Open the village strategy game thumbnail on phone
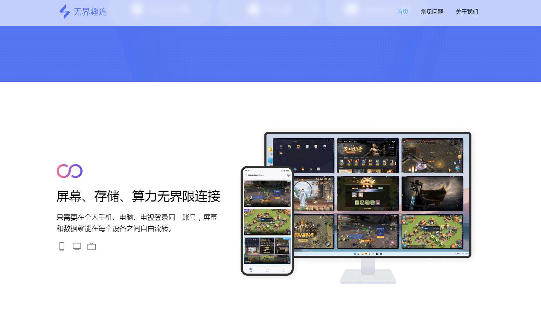This screenshot has height=318, width=541. click(267, 222)
